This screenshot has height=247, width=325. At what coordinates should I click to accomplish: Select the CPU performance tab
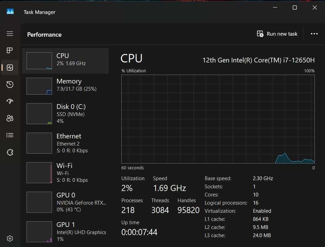65,61
